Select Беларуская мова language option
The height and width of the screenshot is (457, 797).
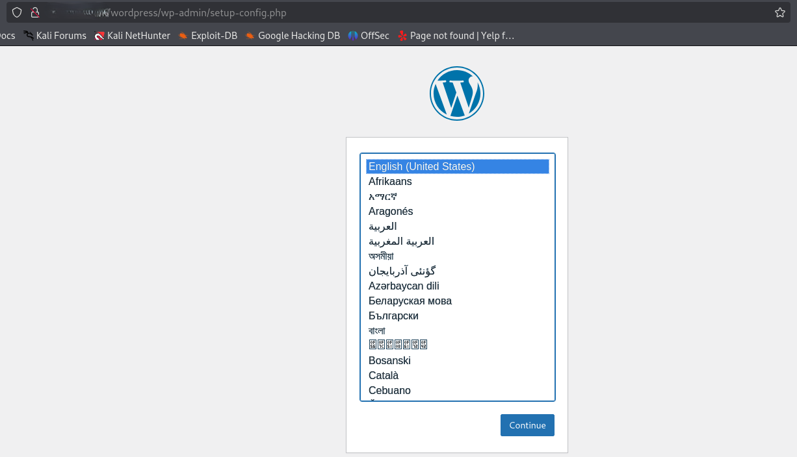click(x=410, y=301)
